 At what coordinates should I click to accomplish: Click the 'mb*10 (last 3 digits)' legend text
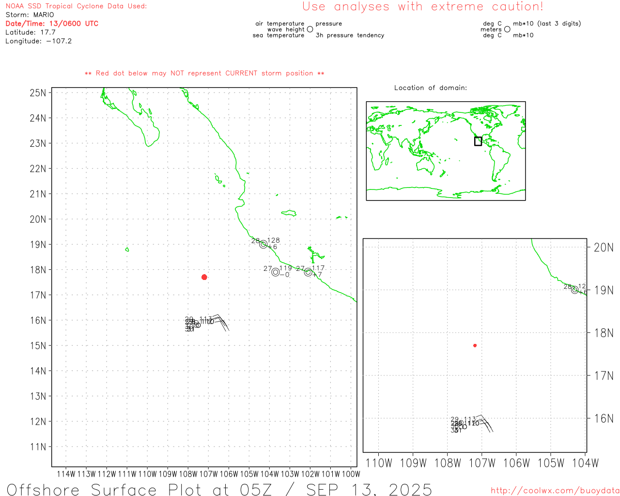tap(547, 24)
